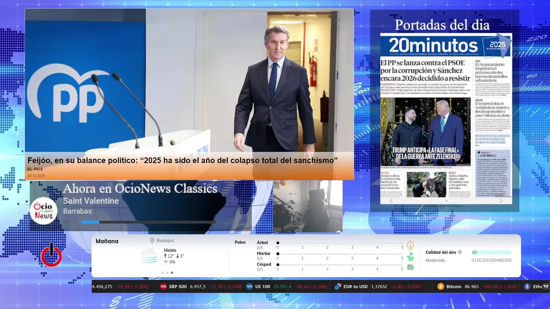Image resolution: width=550 pixels, height=309 pixels.
Task: Click the TradingView logo at ticker end
Action: tap(545, 286)
